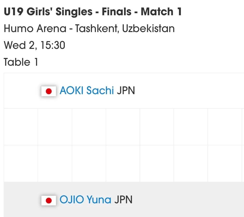Click the Table 1 label
Viewport: 244px width, 217px height.
pyautogui.click(x=21, y=62)
